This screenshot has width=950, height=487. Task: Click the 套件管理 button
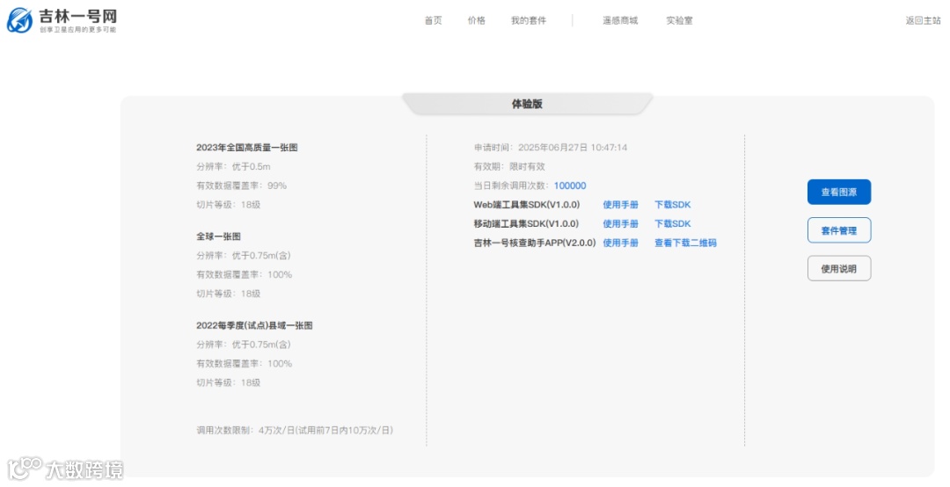point(839,230)
